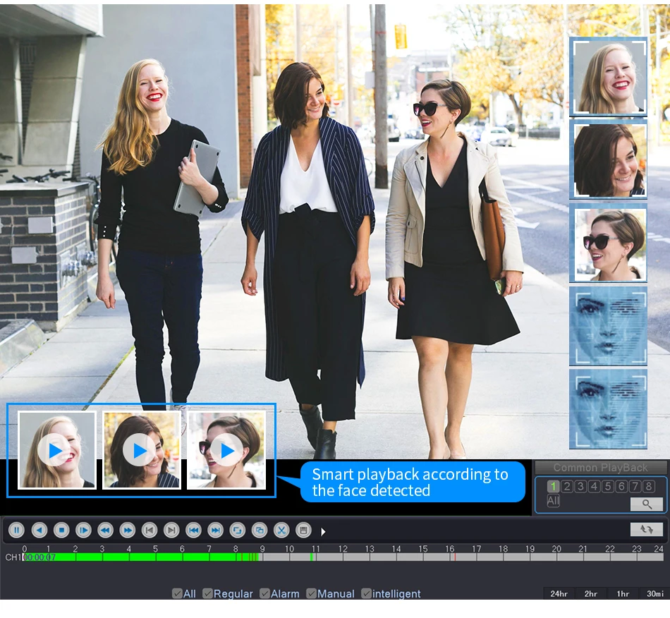Select channel 3

click(580, 486)
